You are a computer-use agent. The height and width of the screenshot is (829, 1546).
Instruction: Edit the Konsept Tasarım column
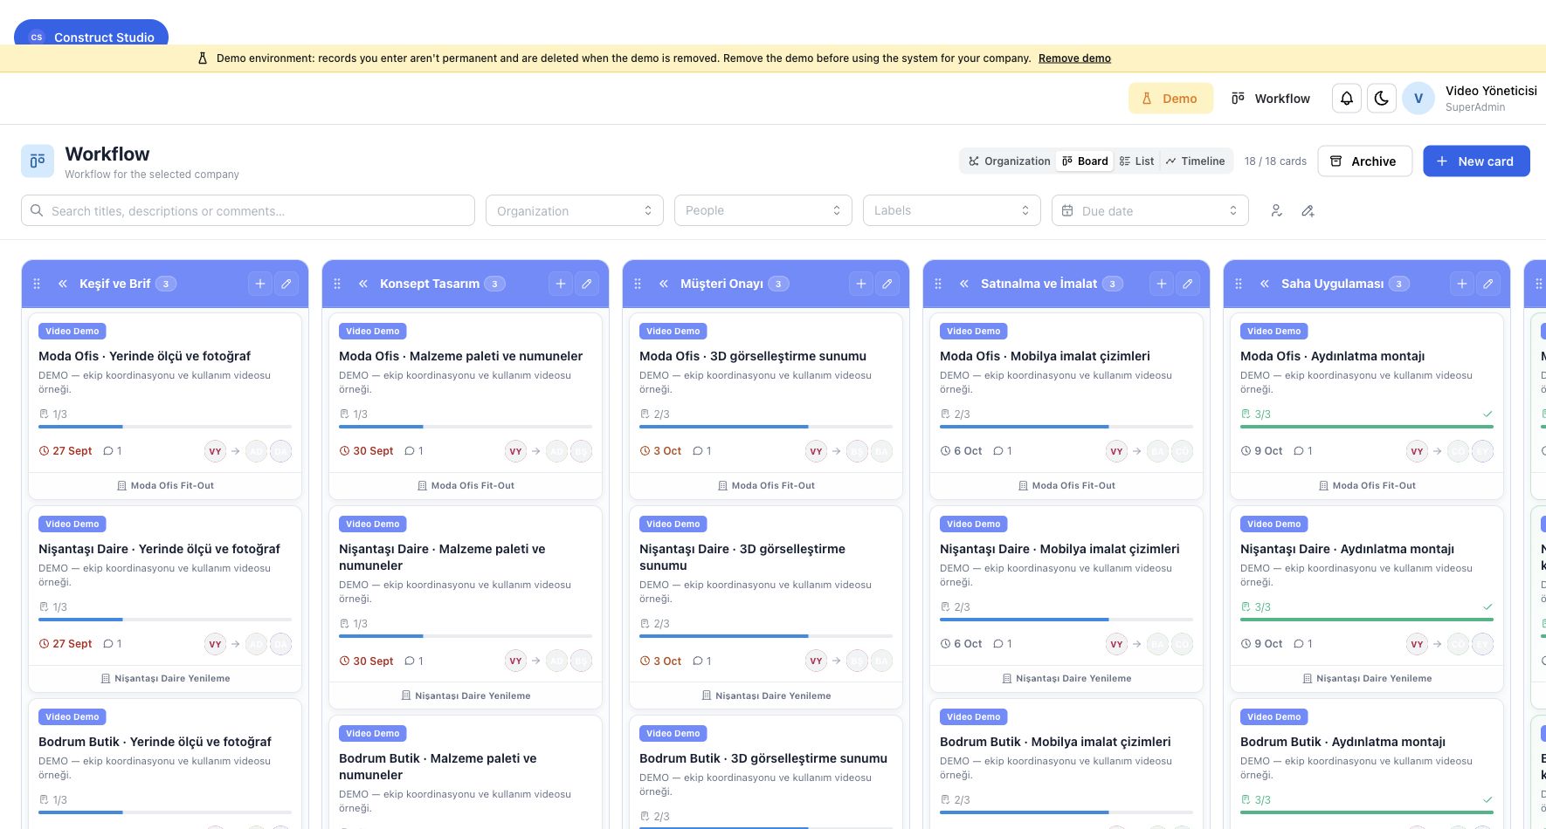[x=587, y=284]
